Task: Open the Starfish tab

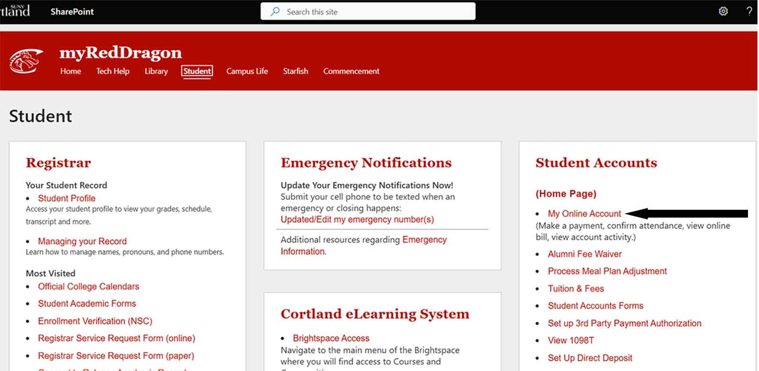Action: coord(295,71)
